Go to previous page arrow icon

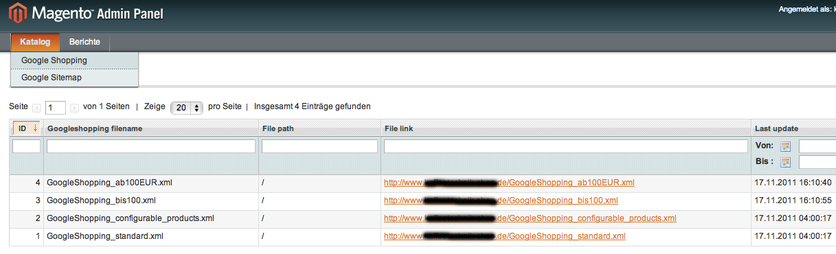coord(37,108)
